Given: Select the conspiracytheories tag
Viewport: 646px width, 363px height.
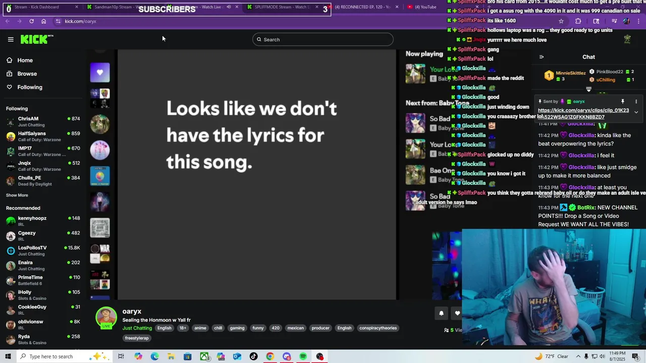Looking at the screenshot, I should click(x=378, y=328).
